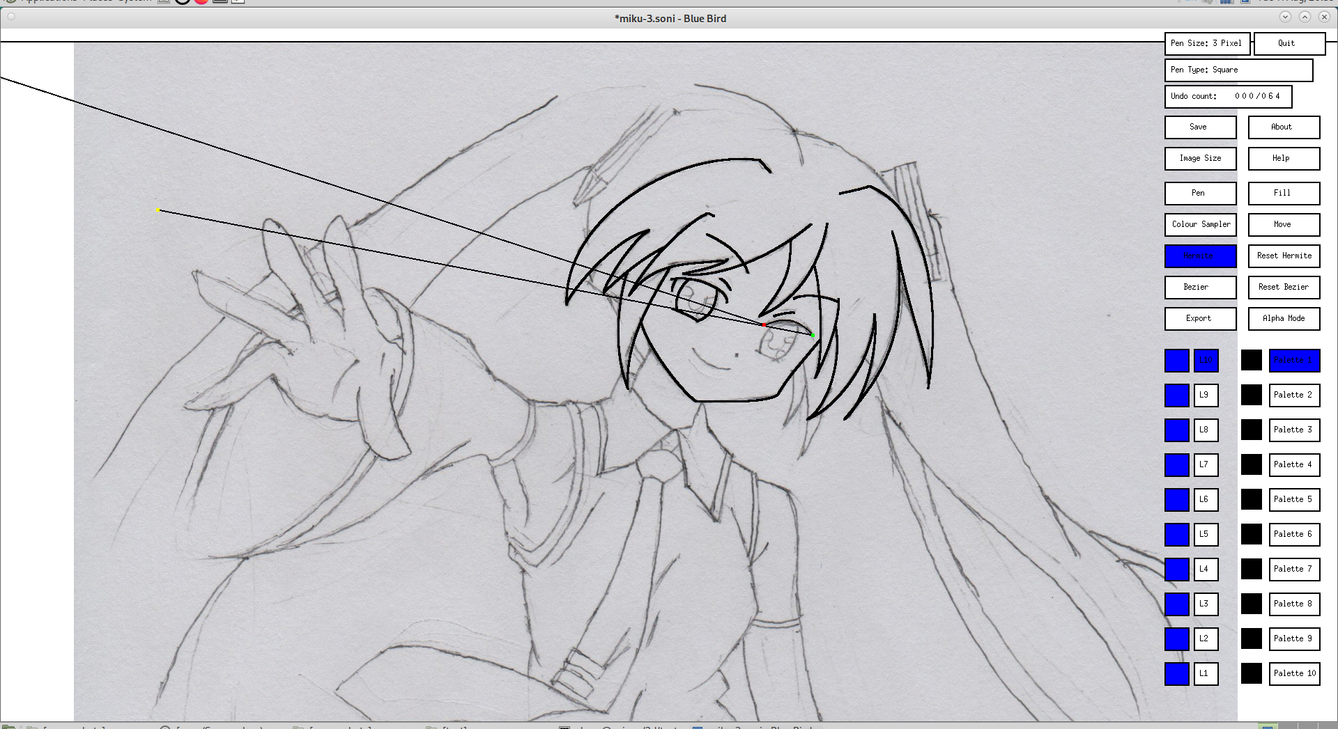The height and width of the screenshot is (729, 1338).
Task: Select layer L3
Action: 1206,604
